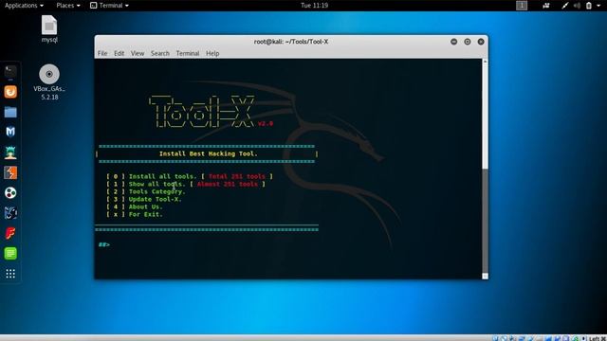Open the VBox_GAs_5.2.18 disc icon
The image size is (607, 341).
pos(49,82)
